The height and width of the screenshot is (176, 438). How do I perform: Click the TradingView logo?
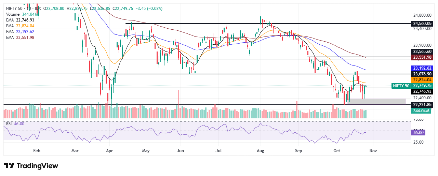31,166
